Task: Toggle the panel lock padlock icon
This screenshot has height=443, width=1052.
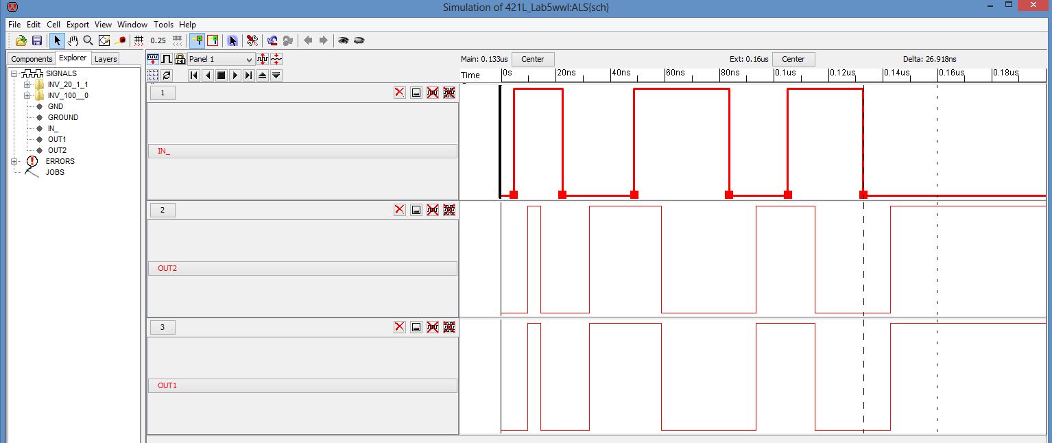Action: [180, 59]
